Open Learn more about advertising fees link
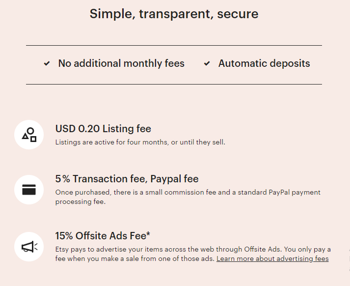The width and height of the screenshot is (350, 286). 272,259
